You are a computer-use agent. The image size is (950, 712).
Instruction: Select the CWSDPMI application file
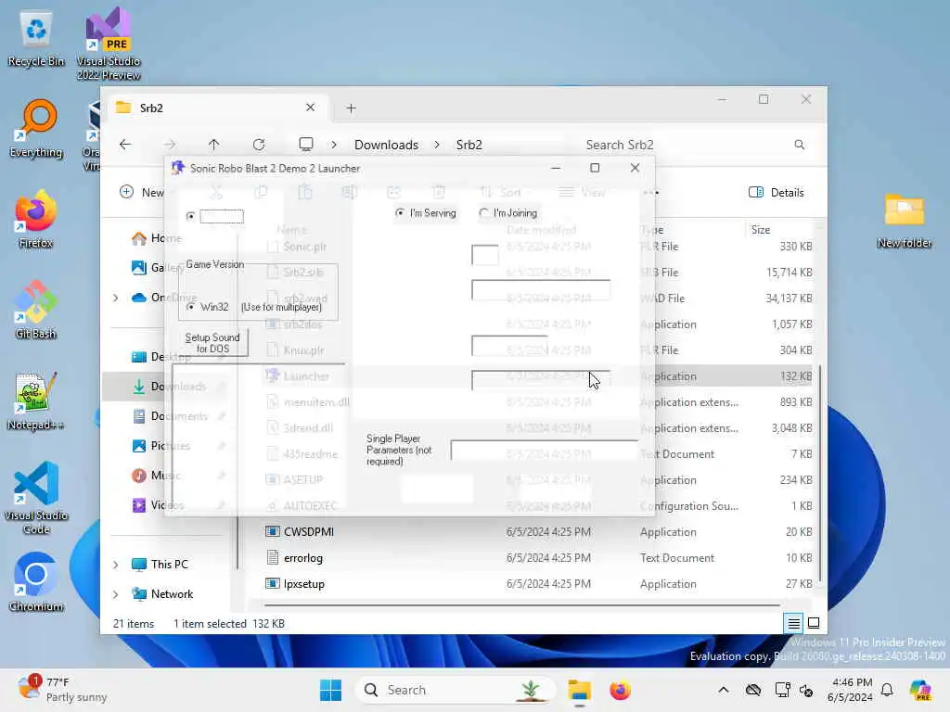(x=300, y=531)
